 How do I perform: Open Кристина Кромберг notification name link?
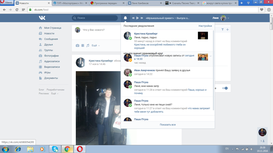coord(146,34)
